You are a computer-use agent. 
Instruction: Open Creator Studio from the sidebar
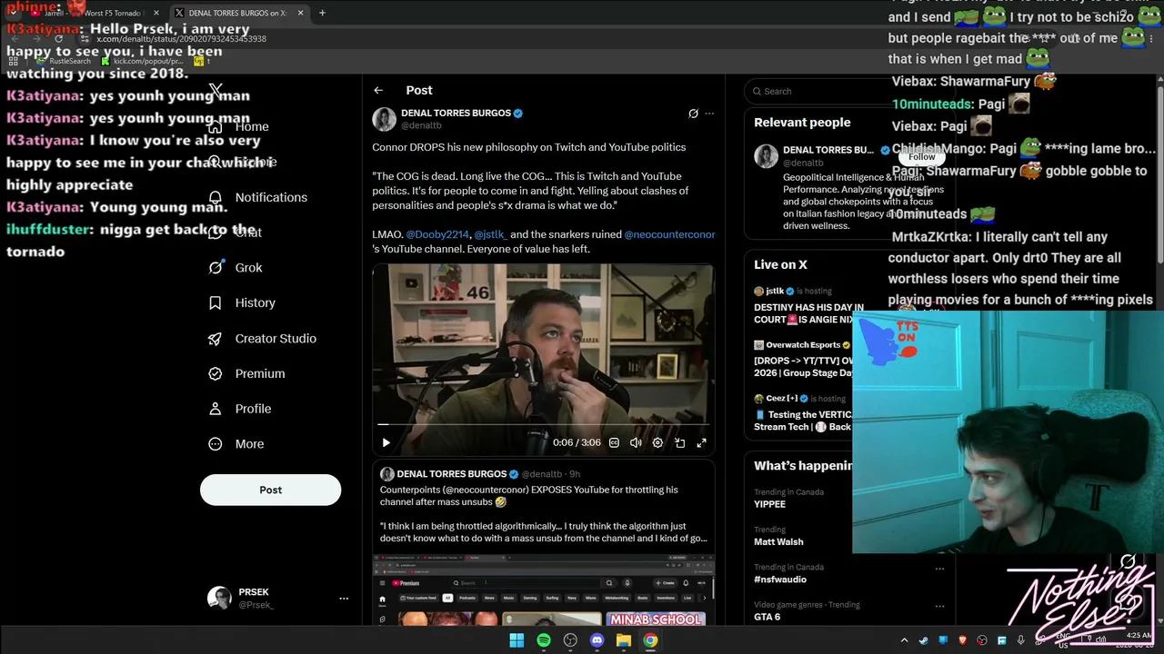(262, 338)
